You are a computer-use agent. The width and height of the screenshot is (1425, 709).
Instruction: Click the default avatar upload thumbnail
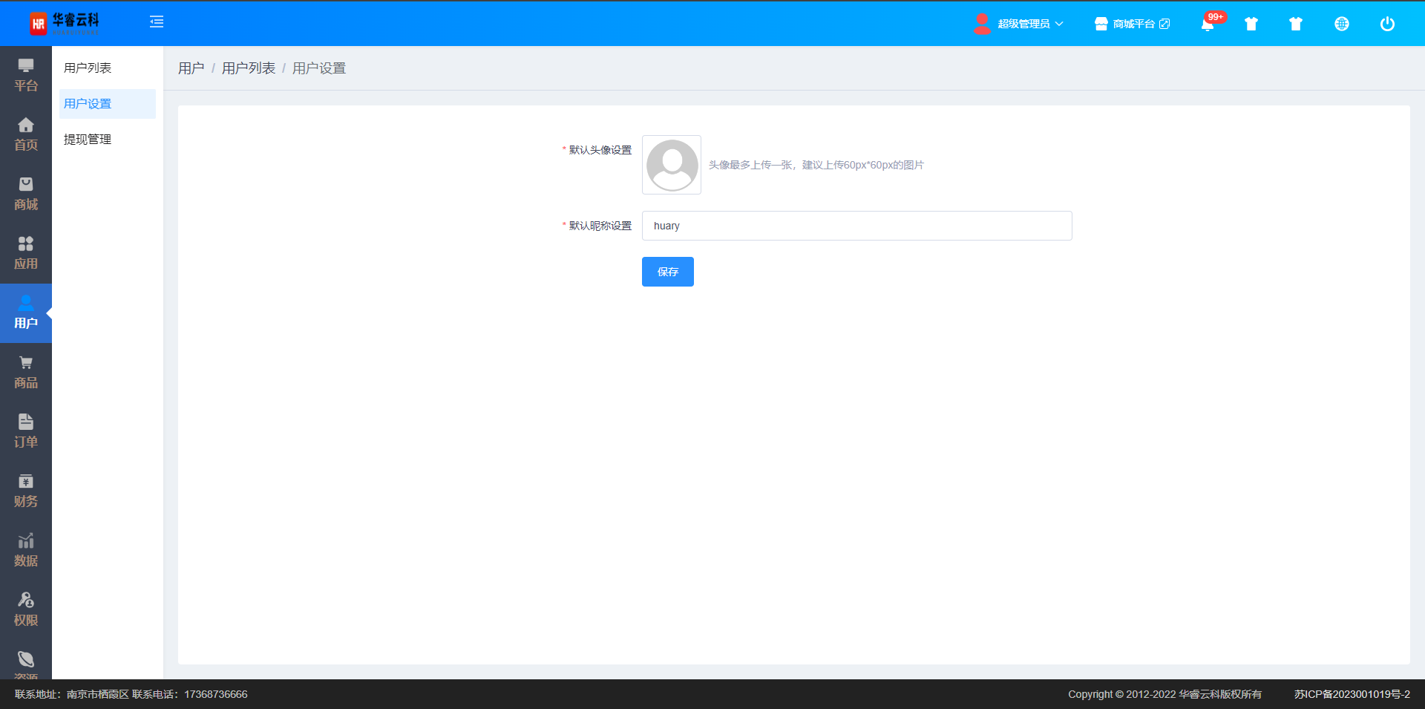[x=672, y=165]
